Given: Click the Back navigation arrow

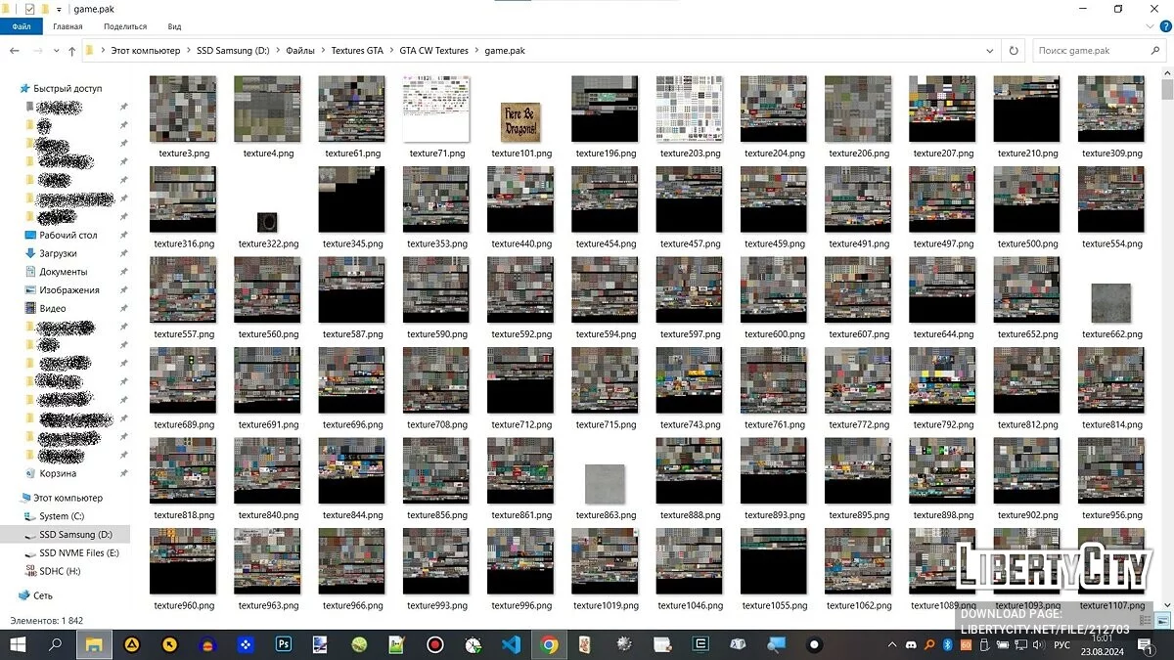Looking at the screenshot, I should point(15,51).
